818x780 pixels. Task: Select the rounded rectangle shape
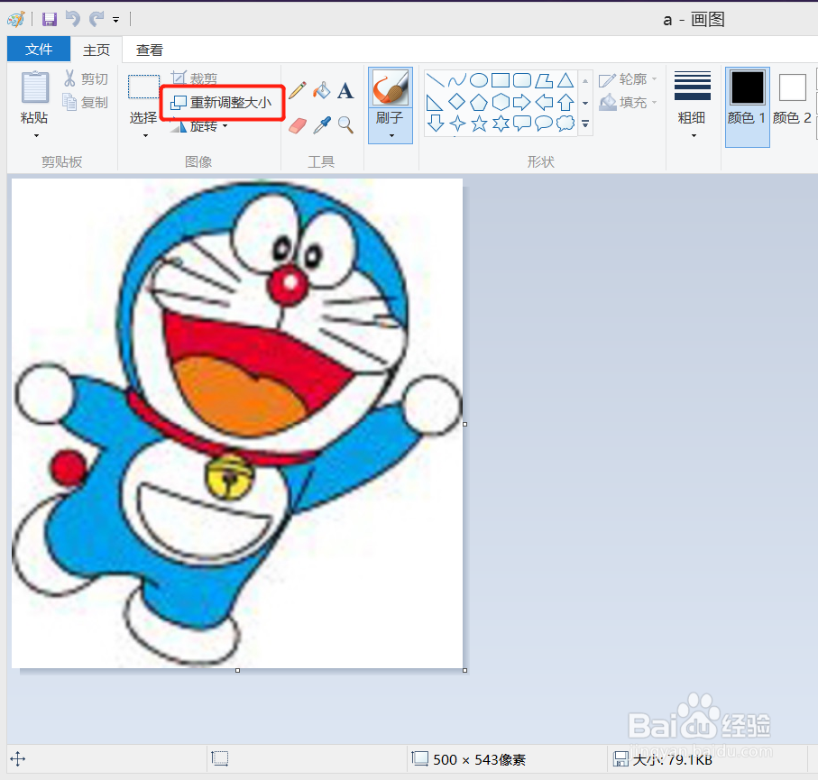522,80
